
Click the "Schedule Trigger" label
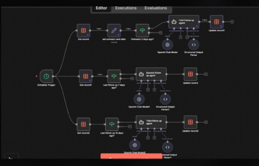pos(46,85)
